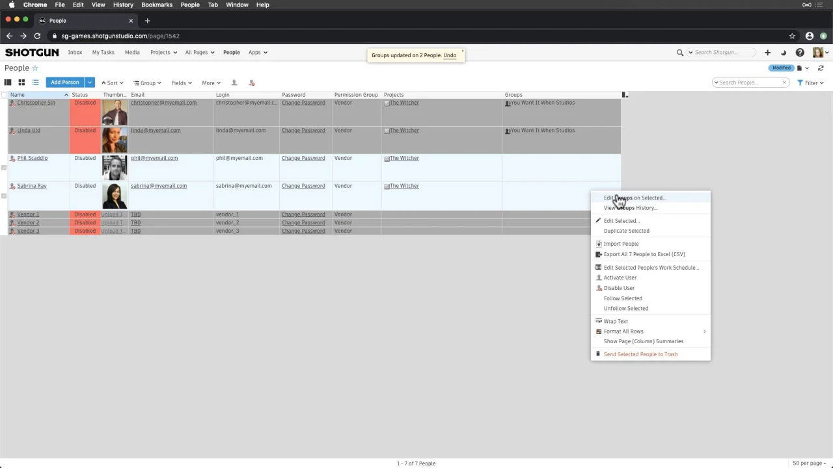Open the Inbox nav item
The image size is (833, 468).
point(75,53)
